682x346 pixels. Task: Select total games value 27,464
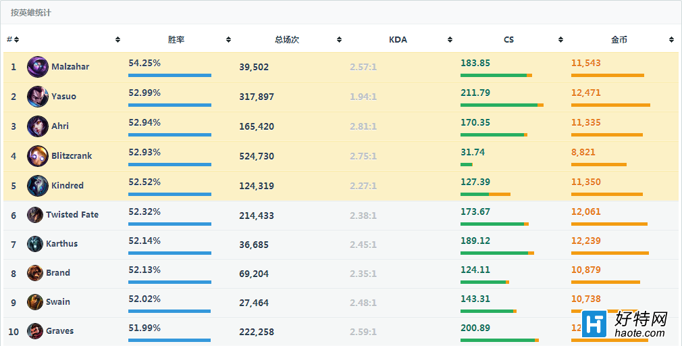[x=254, y=303]
